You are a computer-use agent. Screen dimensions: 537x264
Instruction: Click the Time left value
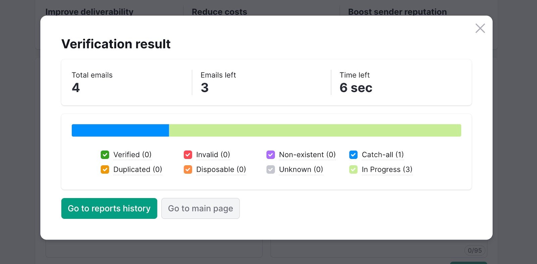click(x=356, y=88)
